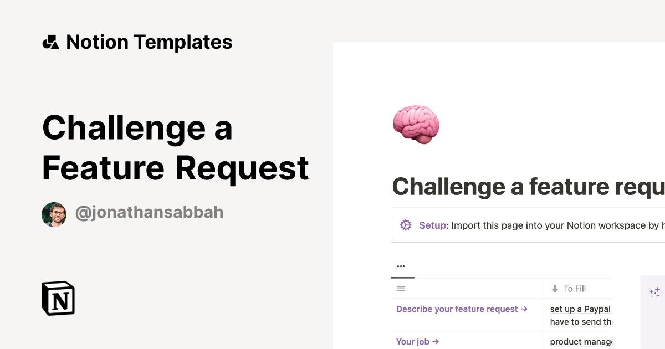665x349 pixels.
Task: Click the Notion Templates heading text
Action: pos(149,42)
